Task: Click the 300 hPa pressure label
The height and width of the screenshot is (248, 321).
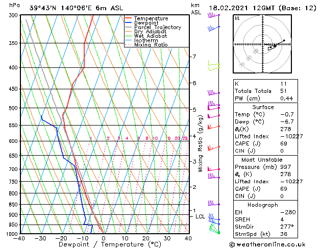Action: click(x=14, y=15)
